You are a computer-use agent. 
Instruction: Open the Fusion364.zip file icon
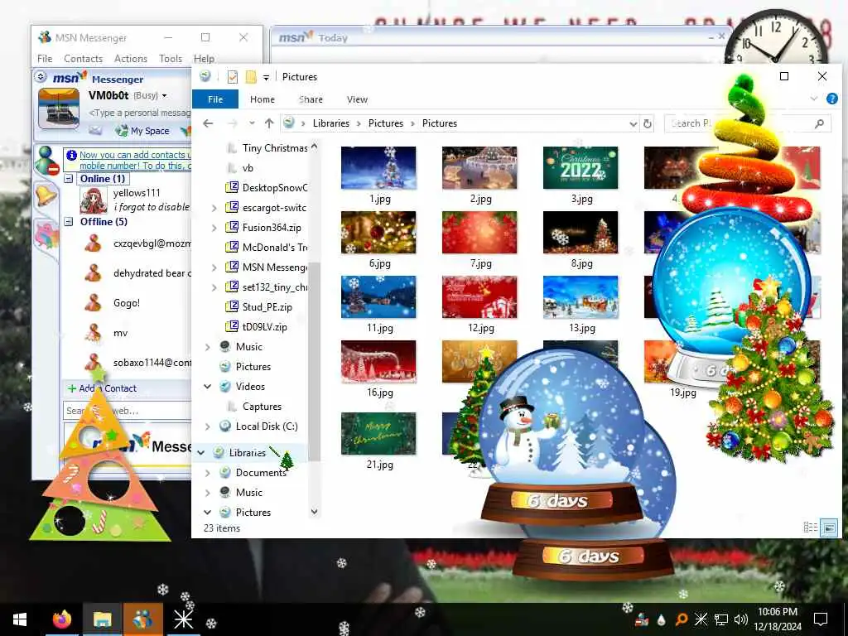(232, 228)
